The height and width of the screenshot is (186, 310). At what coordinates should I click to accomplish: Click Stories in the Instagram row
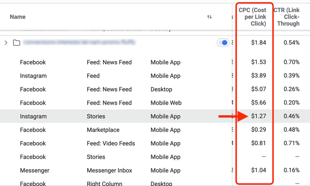(96, 116)
